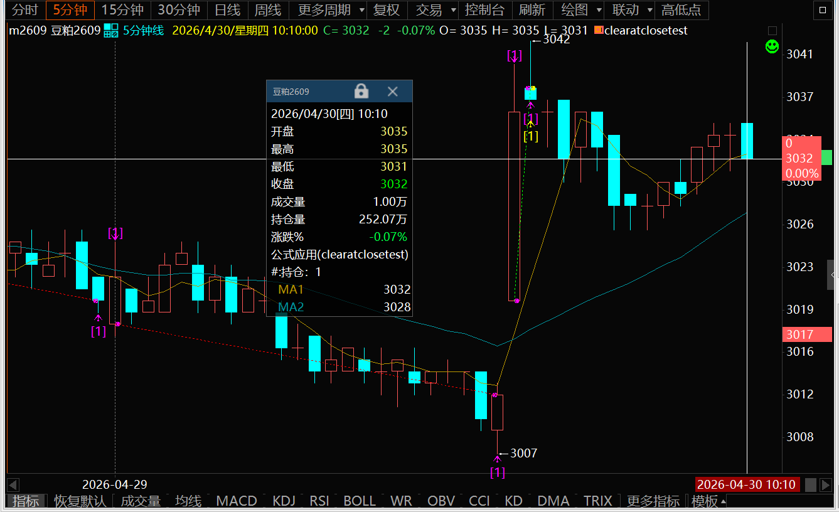Switch to 5分钟 period
The height and width of the screenshot is (512, 839).
[x=70, y=10]
